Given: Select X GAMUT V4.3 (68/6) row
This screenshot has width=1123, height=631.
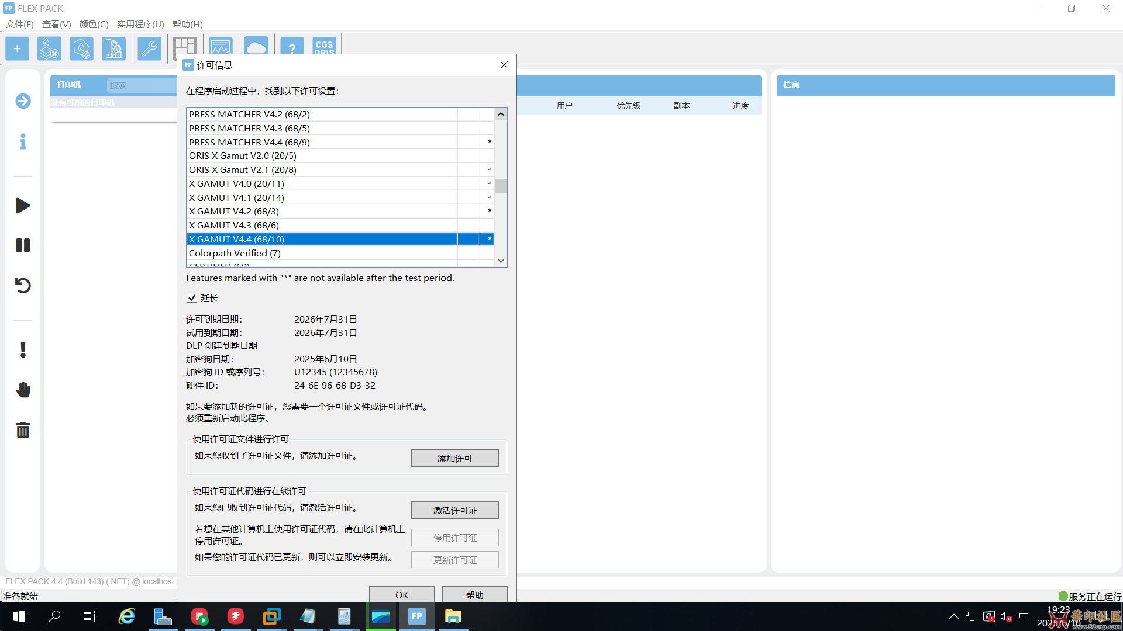Looking at the screenshot, I should [x=340, y=225].
